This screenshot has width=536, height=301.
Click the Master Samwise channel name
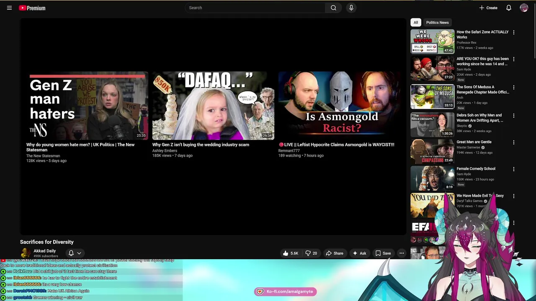point(468,147)
